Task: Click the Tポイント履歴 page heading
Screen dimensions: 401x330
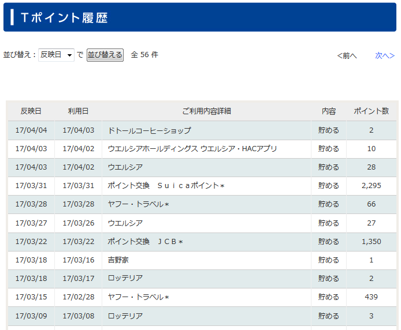Action: point(64,18)
